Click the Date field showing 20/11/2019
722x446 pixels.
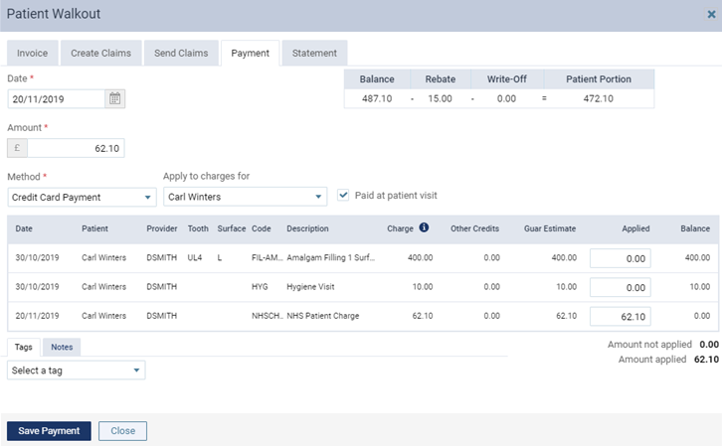tap(56, 99)
